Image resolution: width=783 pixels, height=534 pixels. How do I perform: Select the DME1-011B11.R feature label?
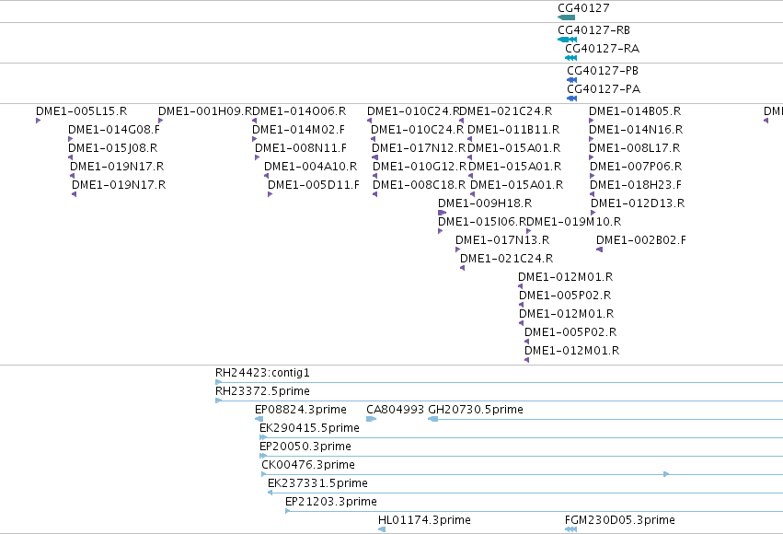click(x=513, y=130)
